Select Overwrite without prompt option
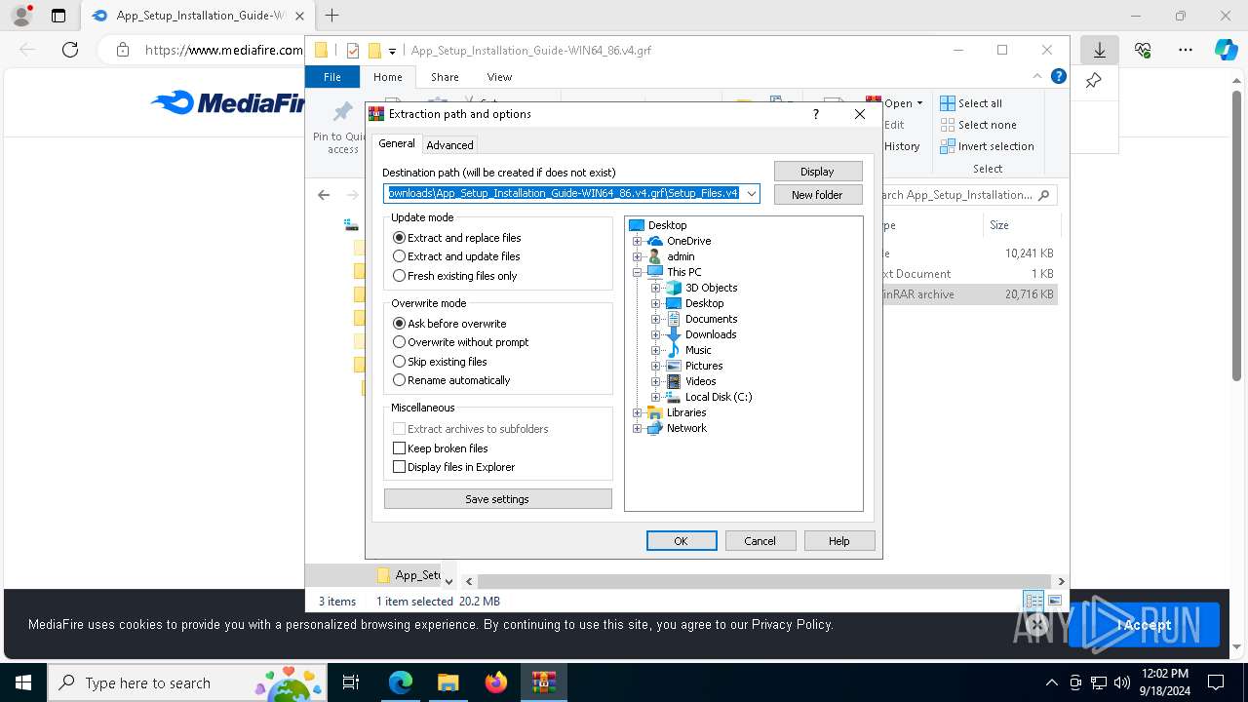Viewport: 1248px width, 702px height. pos(460,342)
